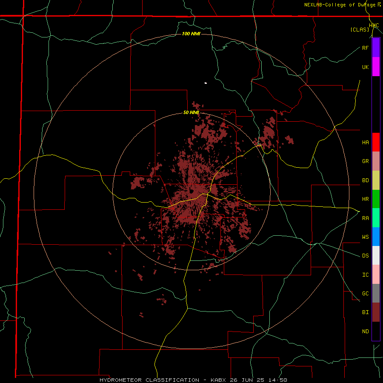
Task: Click the GC legend label
Action: pyautogui.click(x=365, y=294)
